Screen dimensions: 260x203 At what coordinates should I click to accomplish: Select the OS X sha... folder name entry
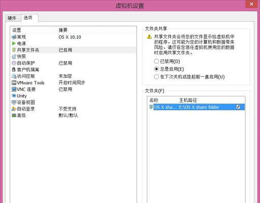pos(166,107)
